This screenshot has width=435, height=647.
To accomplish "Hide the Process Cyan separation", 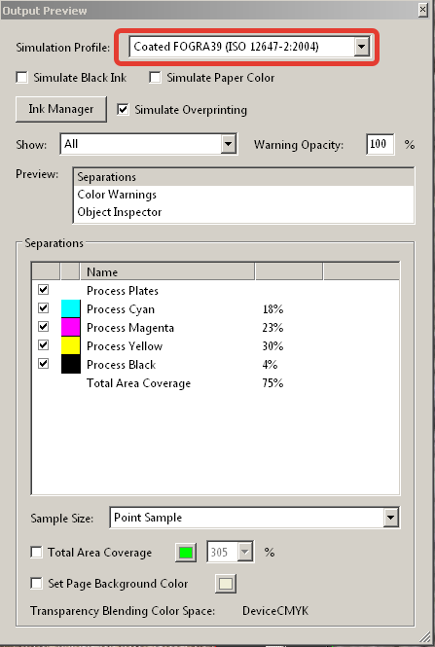I will coord(44,307).
